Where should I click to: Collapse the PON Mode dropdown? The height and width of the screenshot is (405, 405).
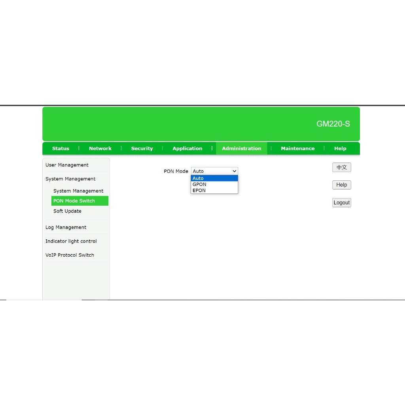(214, 171)
